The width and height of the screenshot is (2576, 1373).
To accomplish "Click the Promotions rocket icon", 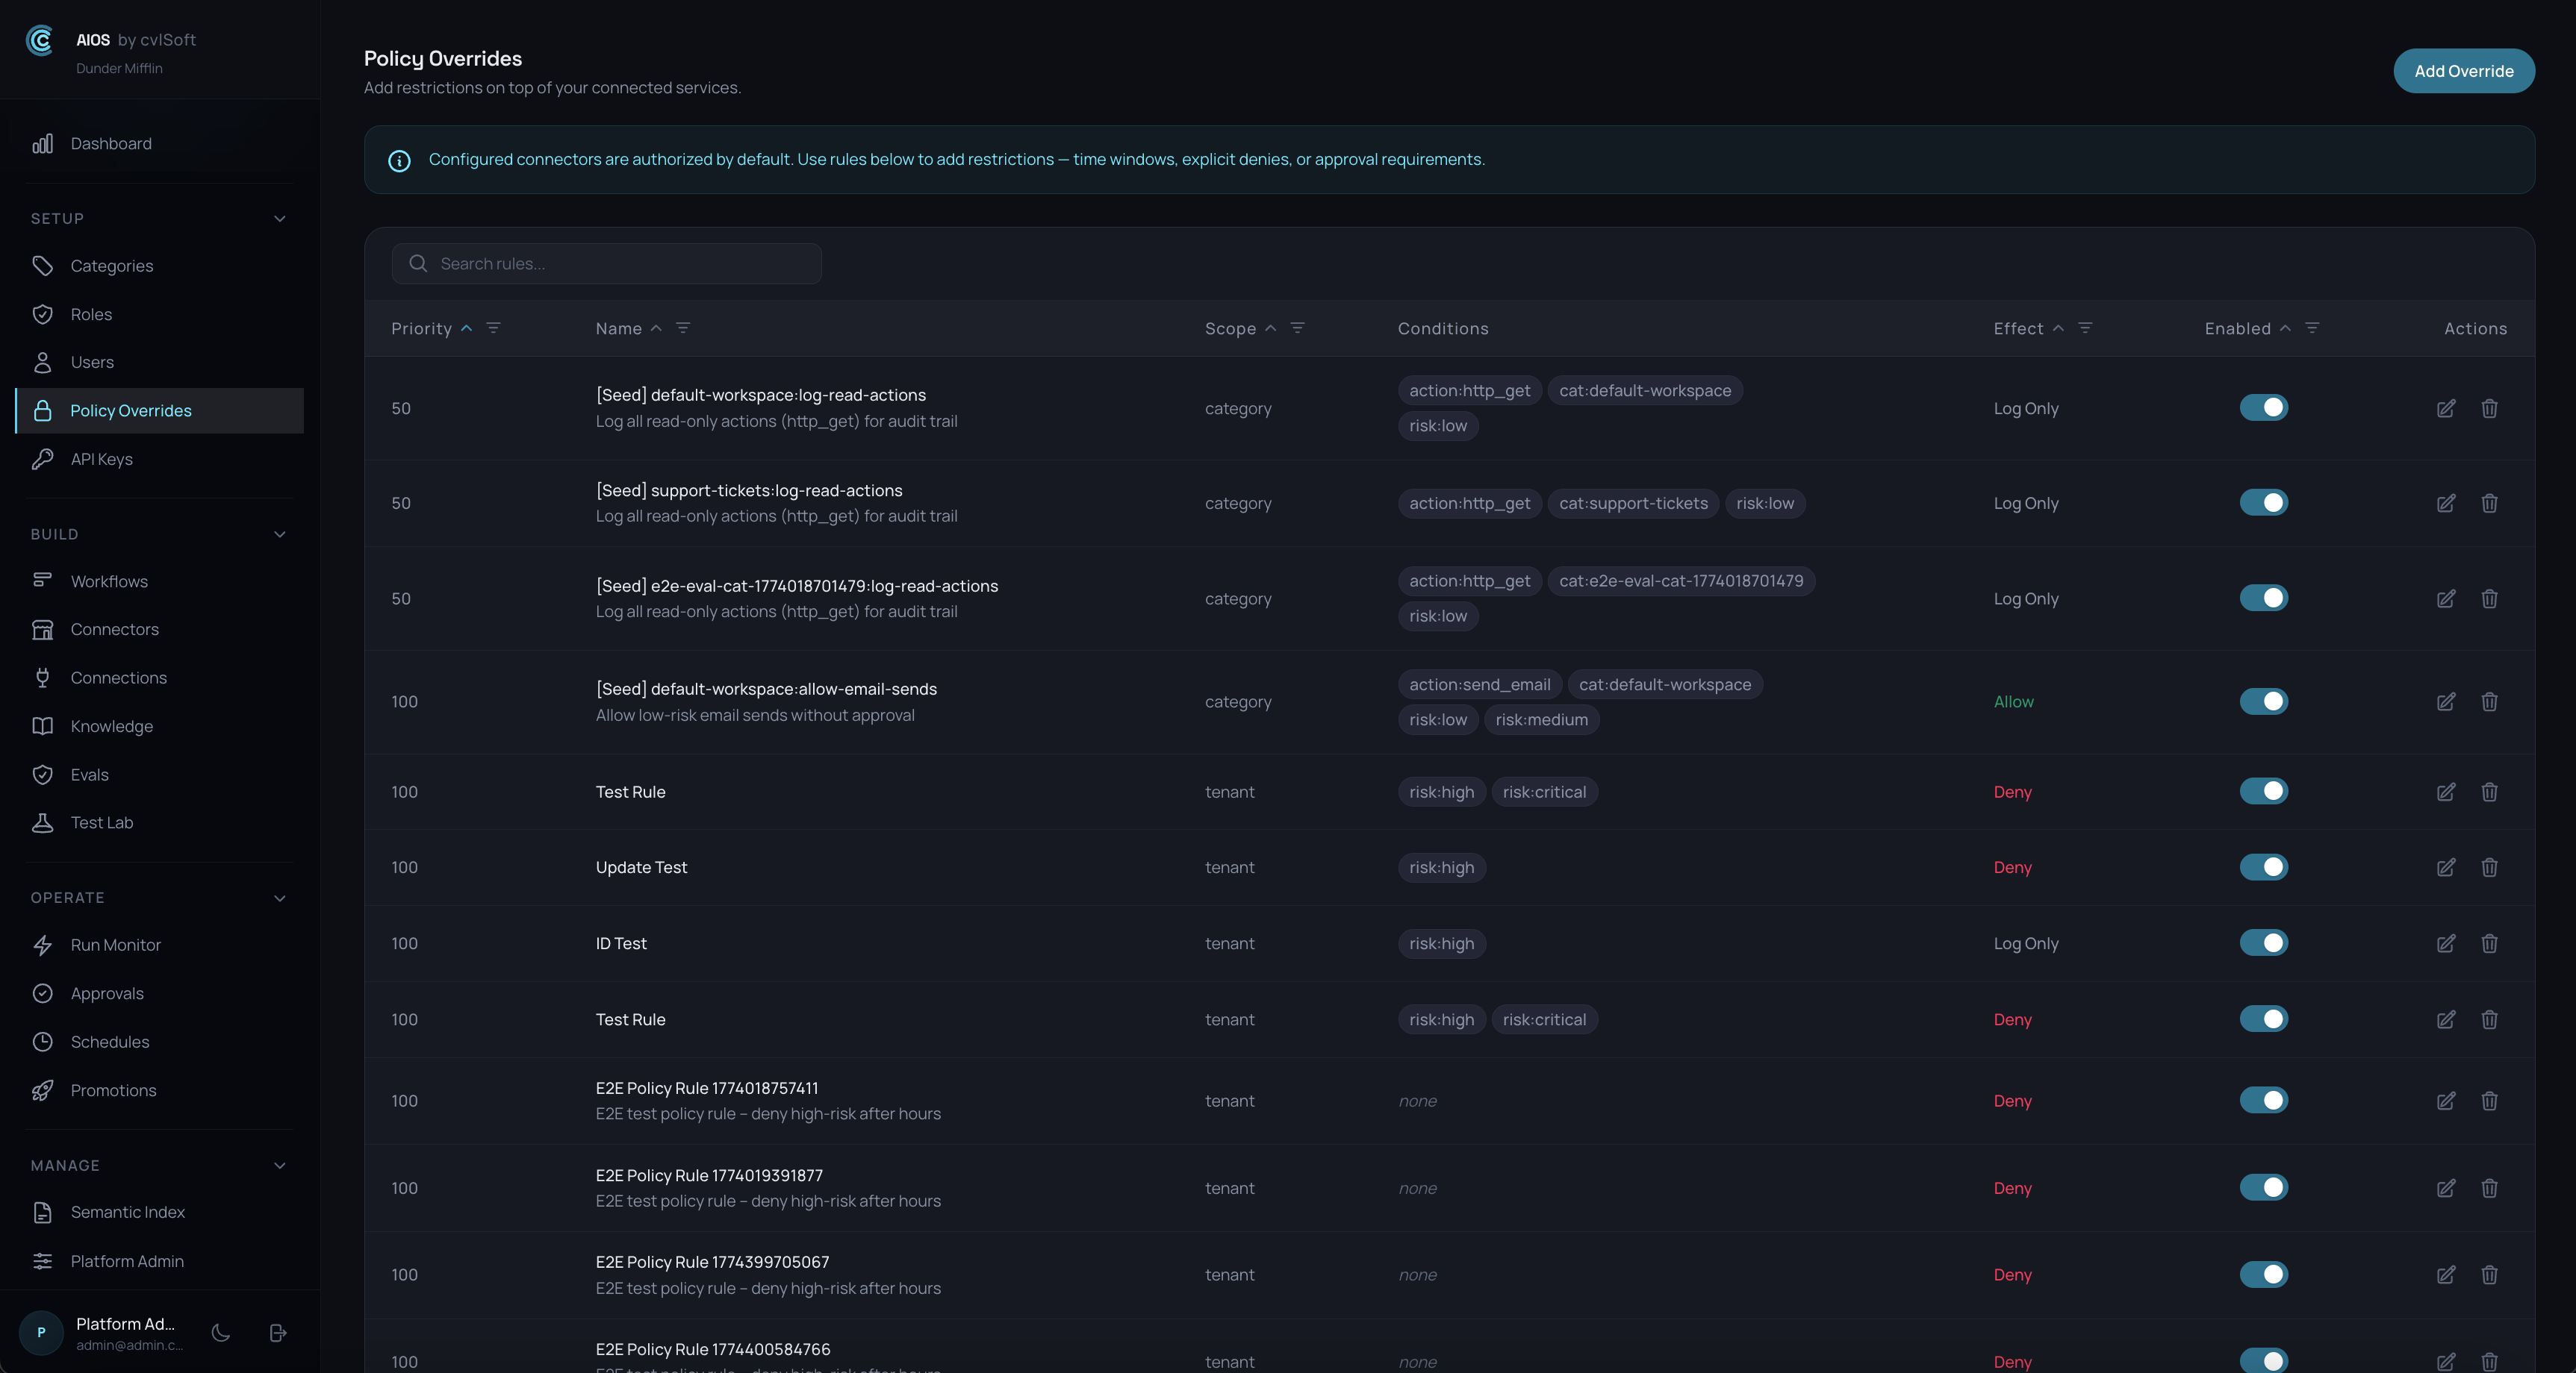I will pyautogui.click(x=44, y=1090).
